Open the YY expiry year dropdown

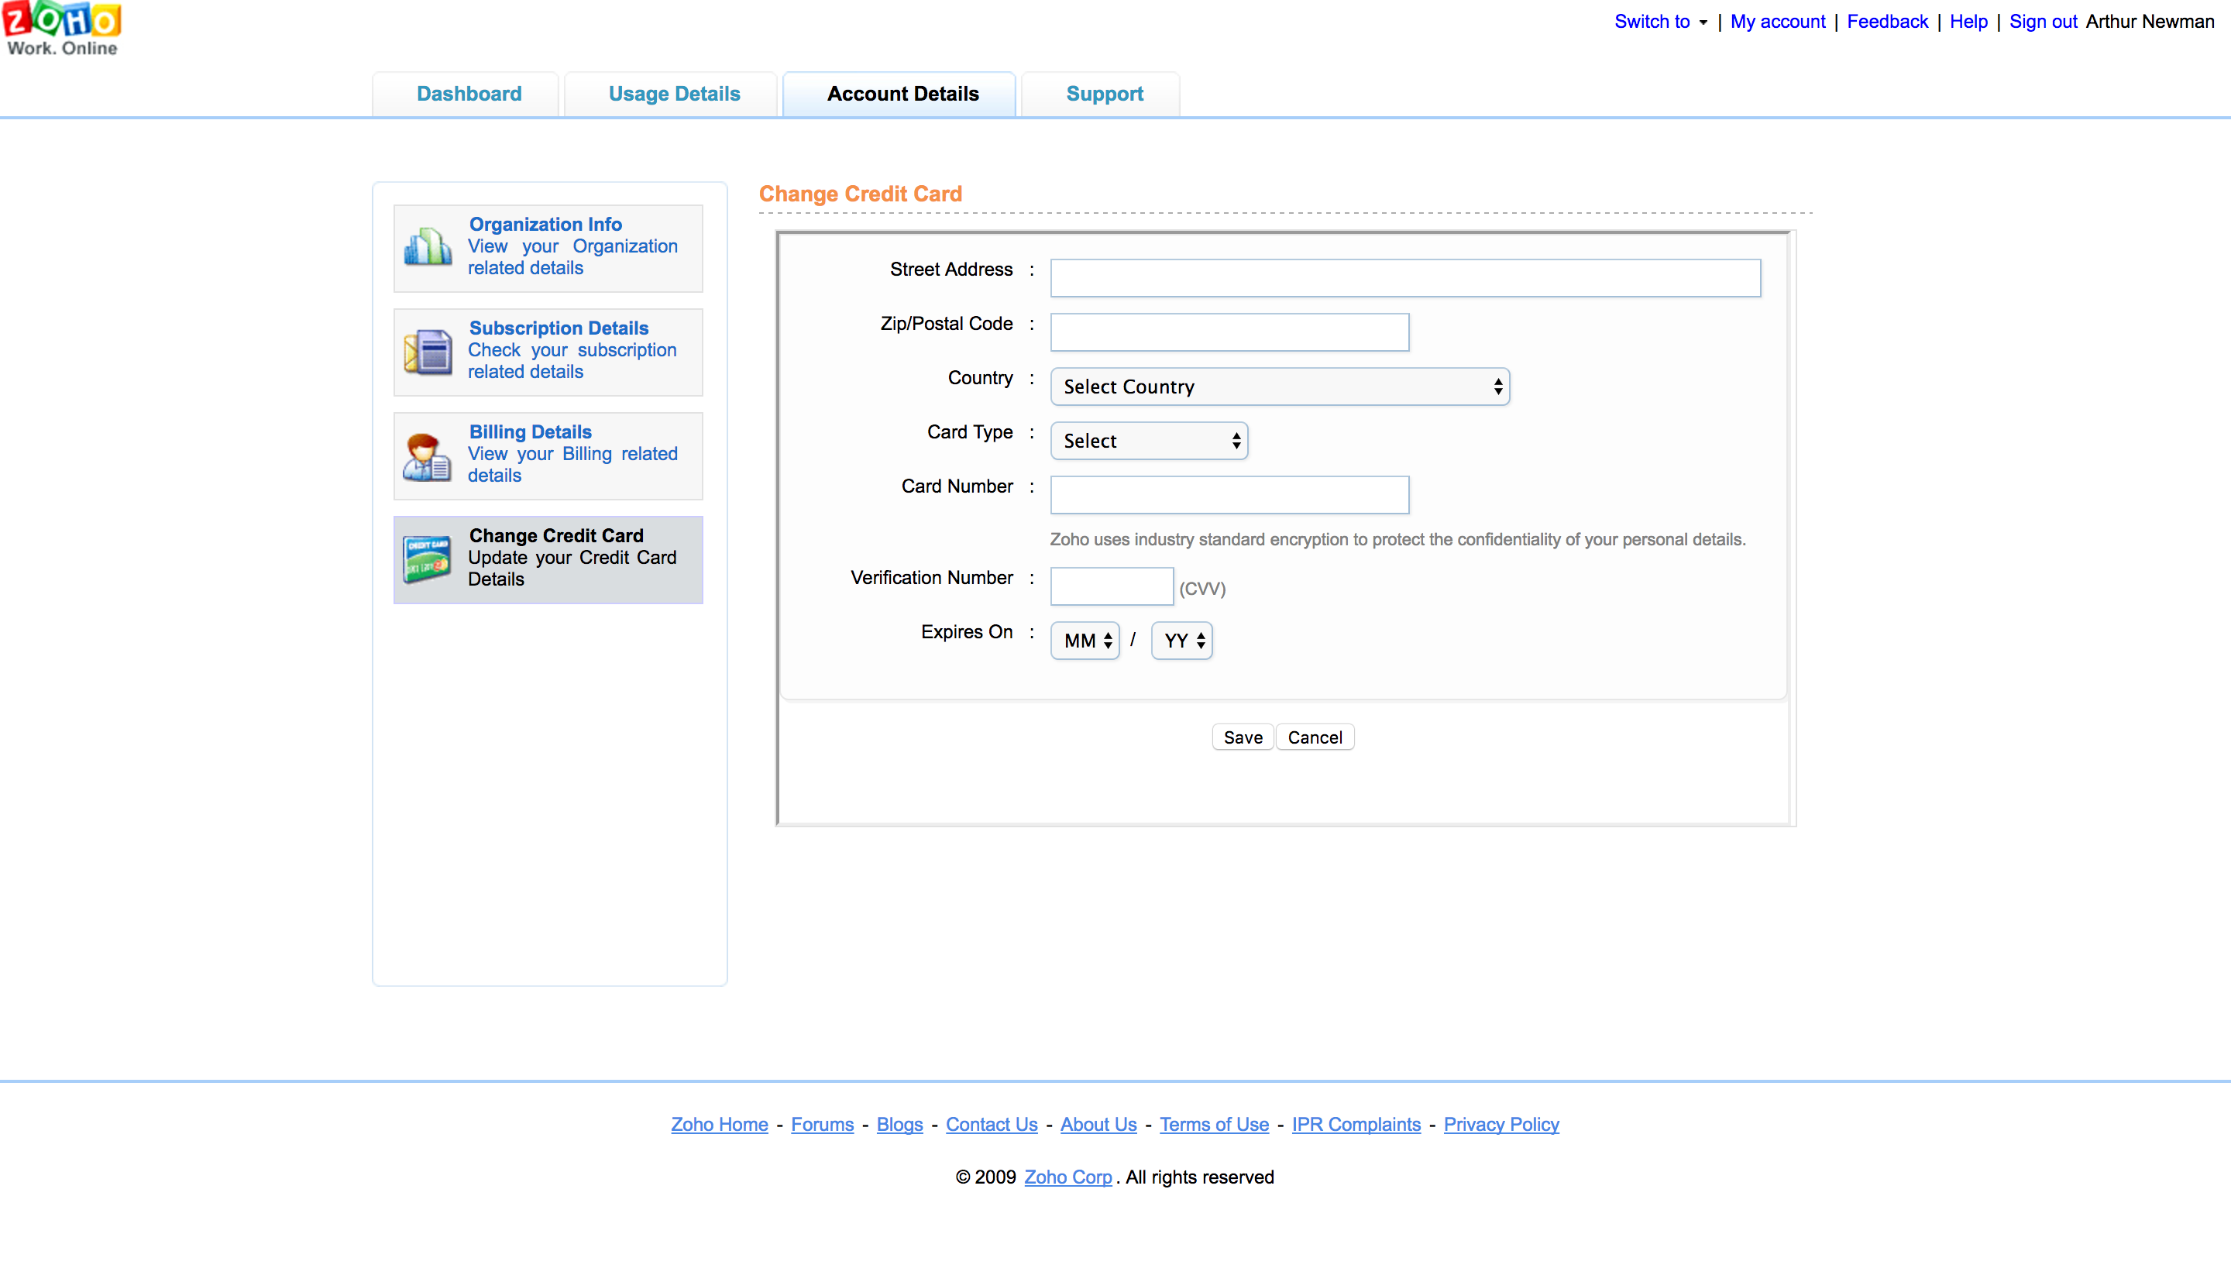click(1181, 640)
